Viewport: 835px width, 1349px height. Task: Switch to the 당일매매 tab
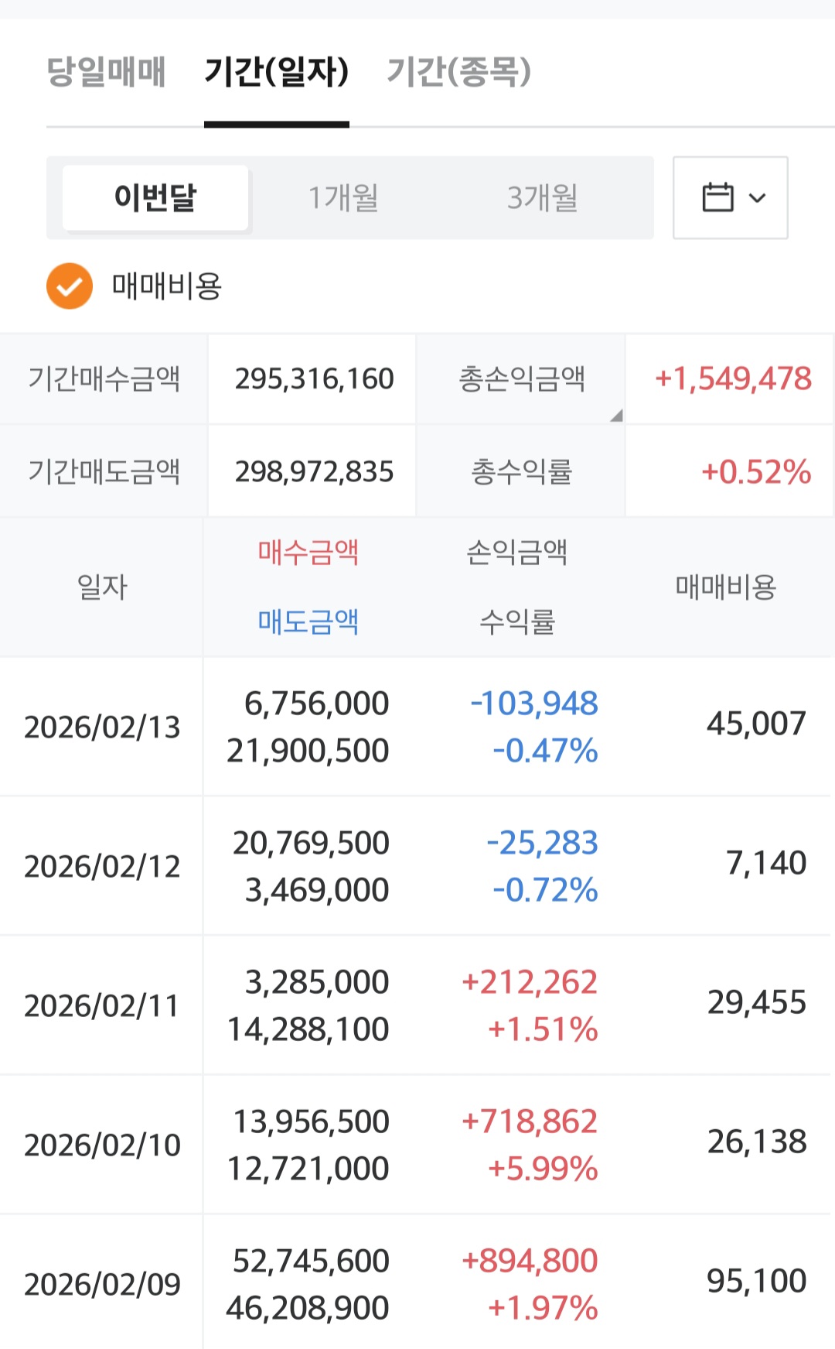coord(107,72)
